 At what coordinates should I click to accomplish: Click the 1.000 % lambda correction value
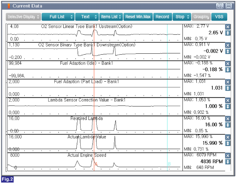pos(214,106)
